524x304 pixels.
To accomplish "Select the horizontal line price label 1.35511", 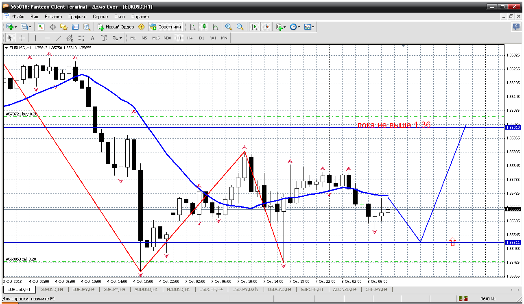I will coord(513,243).
